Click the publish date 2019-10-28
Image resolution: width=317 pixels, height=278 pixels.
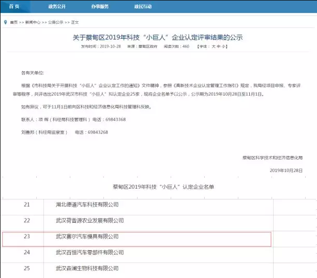[110, 47]
